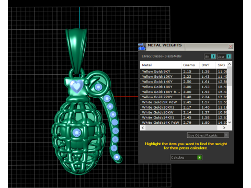Click the SPG column header
Image resolution: width=251 pixels, height=188 pixels.
[x=222, y=65]
